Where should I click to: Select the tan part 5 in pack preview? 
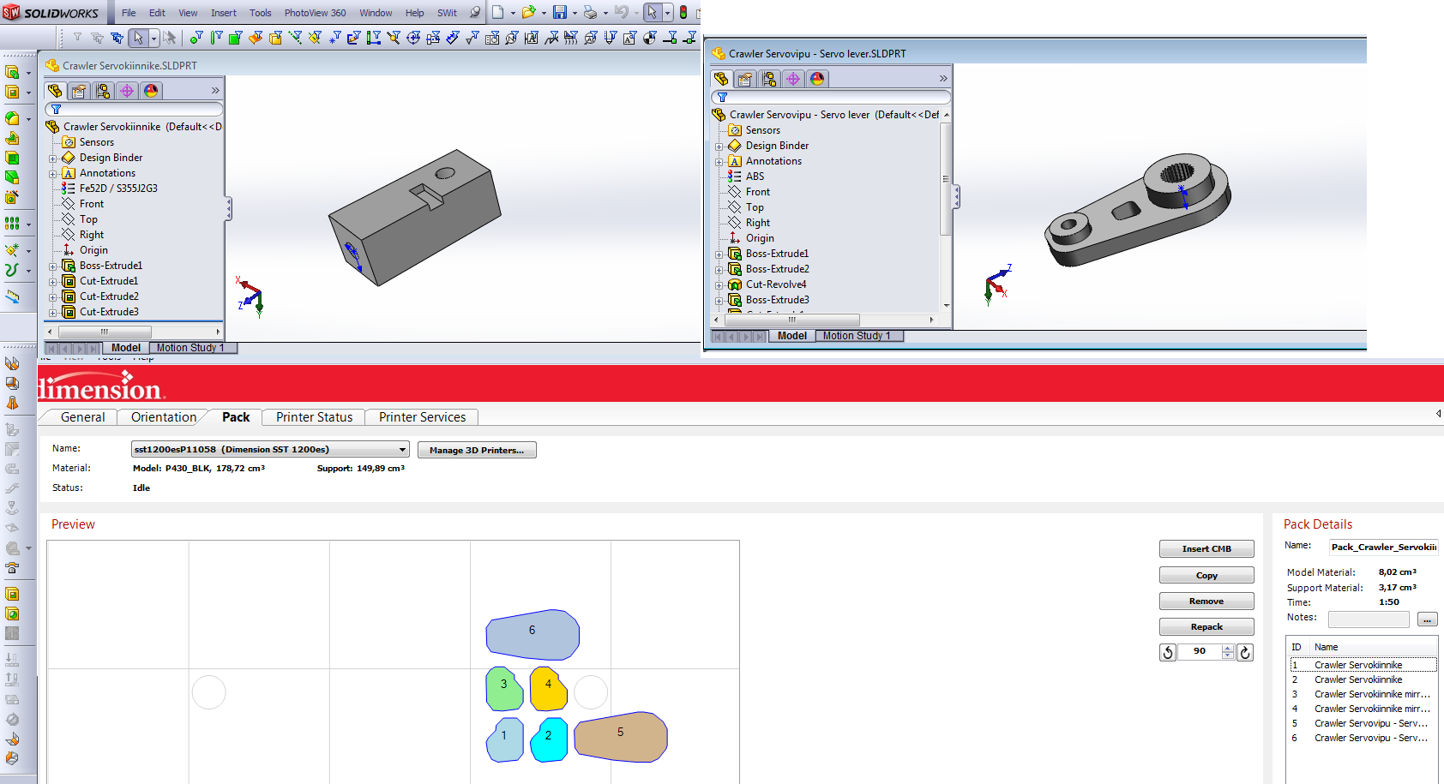coord(621,737)
